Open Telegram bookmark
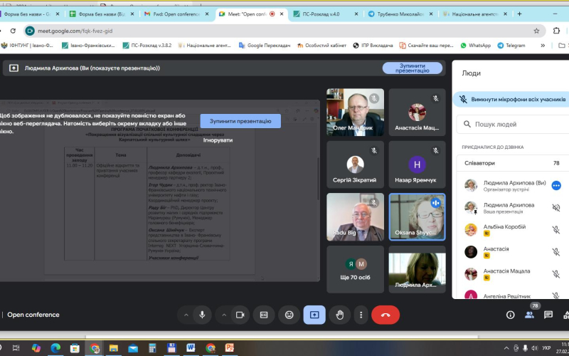Viewport: 569px width, 356px height. click(511, 46)
